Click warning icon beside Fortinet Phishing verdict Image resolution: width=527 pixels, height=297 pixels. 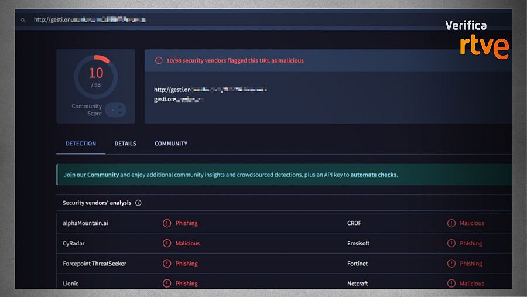(451, 264)
